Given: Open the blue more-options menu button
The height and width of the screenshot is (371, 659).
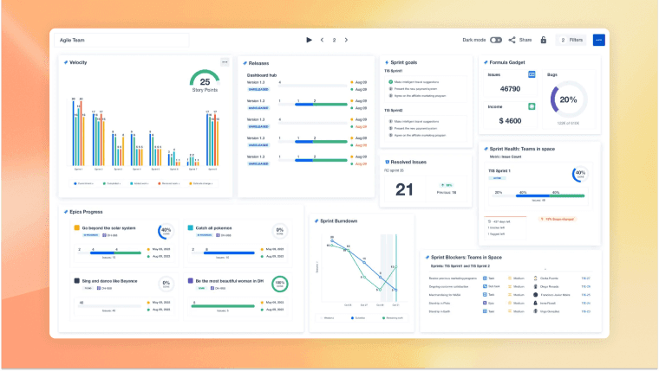Looking at the screenshot, I should (599, 40).
